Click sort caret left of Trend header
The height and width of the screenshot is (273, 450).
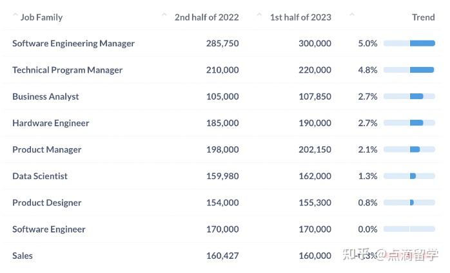tap(352, 15)
